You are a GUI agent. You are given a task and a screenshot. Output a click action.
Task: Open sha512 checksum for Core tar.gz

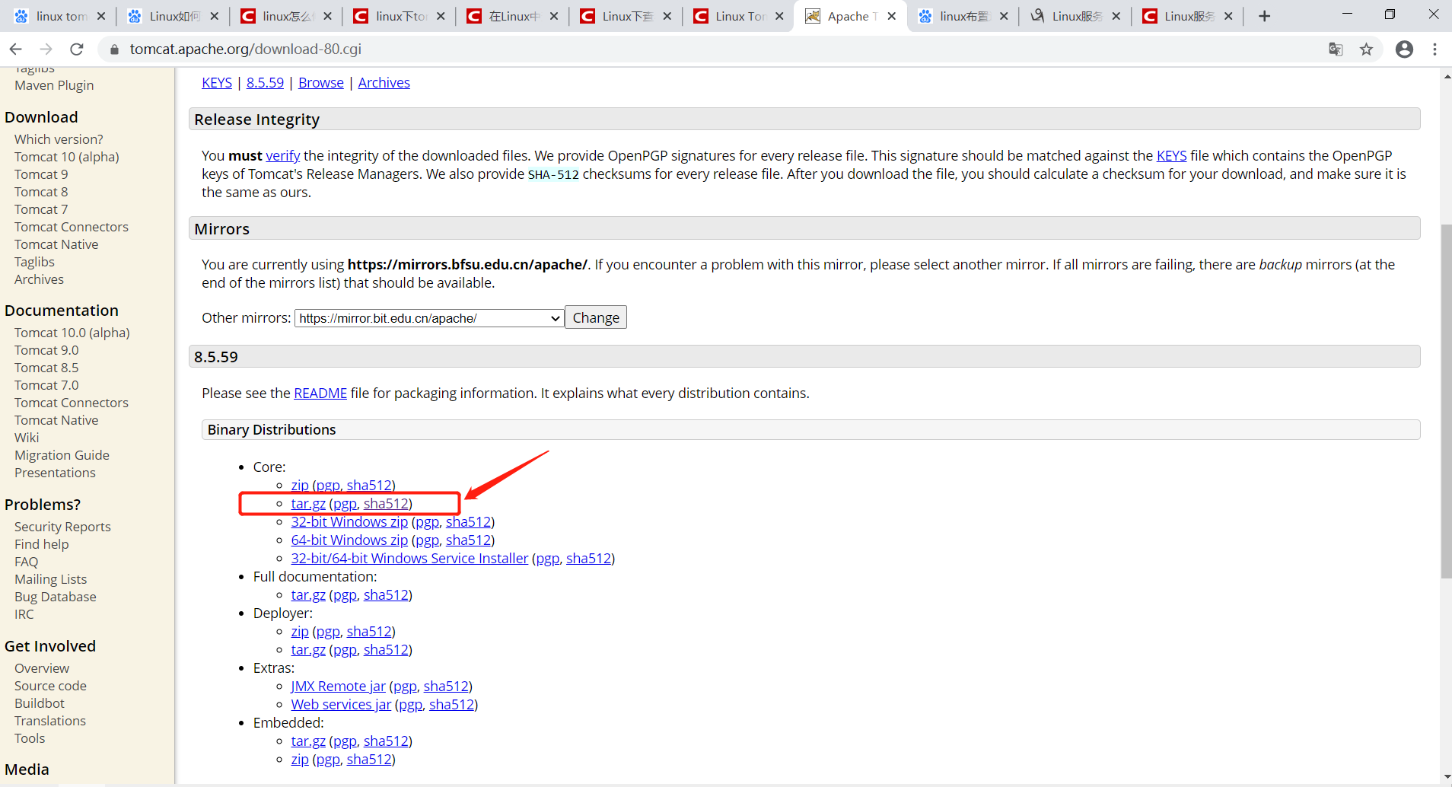tap(386, 504)
